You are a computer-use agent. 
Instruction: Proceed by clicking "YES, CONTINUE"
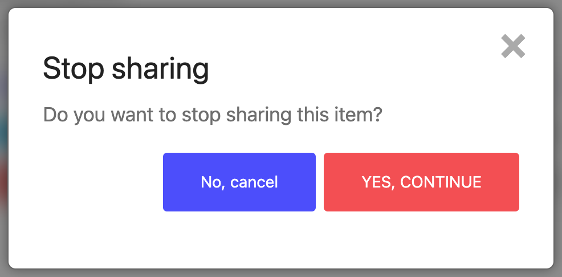[x=421, y=182]
